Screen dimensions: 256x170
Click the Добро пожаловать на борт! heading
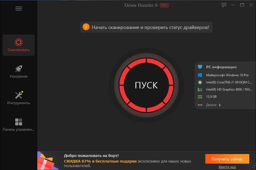pos(91,156)
